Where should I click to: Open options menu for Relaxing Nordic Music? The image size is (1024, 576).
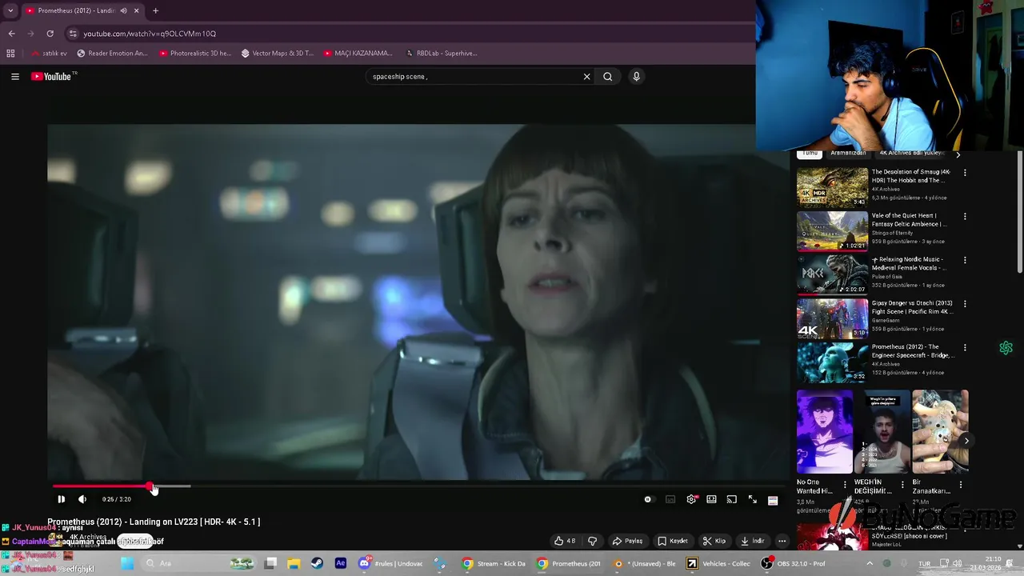pyautogui.click(x=965, y=260)
